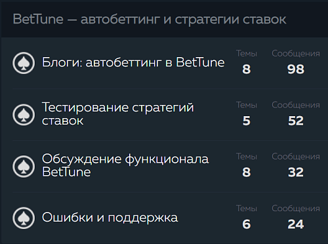The height and width of the screenshot is (244, 328).
Task: Click Сообщения label in Ошибки и поддержка row
Action: coord(296,209)
